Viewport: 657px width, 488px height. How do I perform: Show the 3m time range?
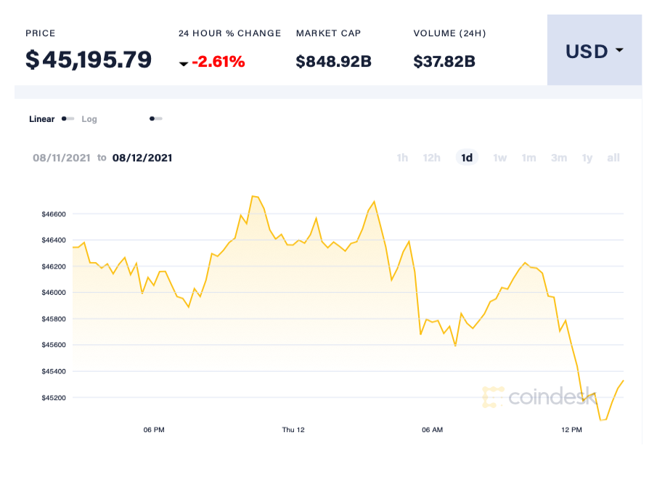tap(558, 158)
